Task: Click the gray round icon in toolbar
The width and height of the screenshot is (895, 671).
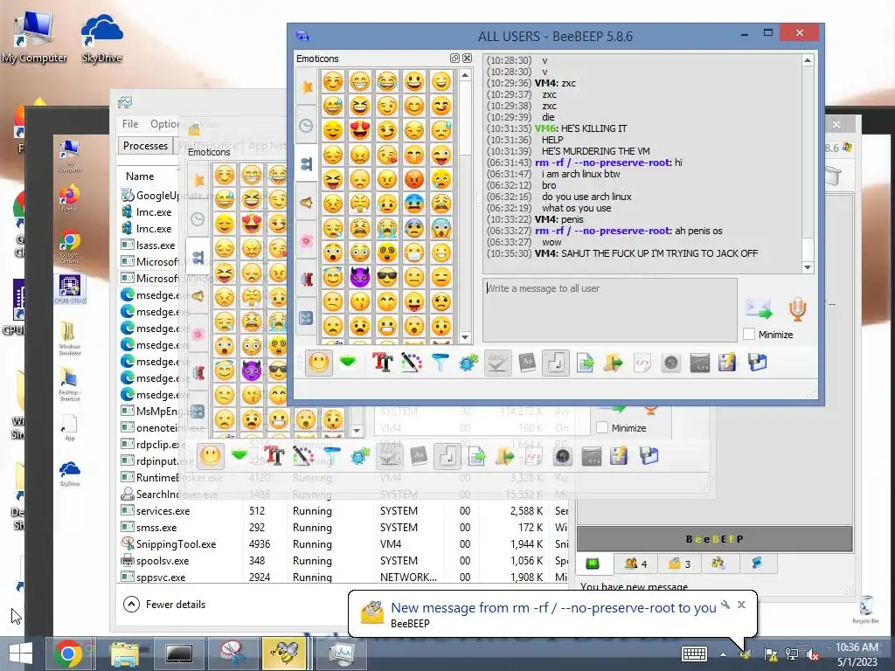Action: point(671,363)
